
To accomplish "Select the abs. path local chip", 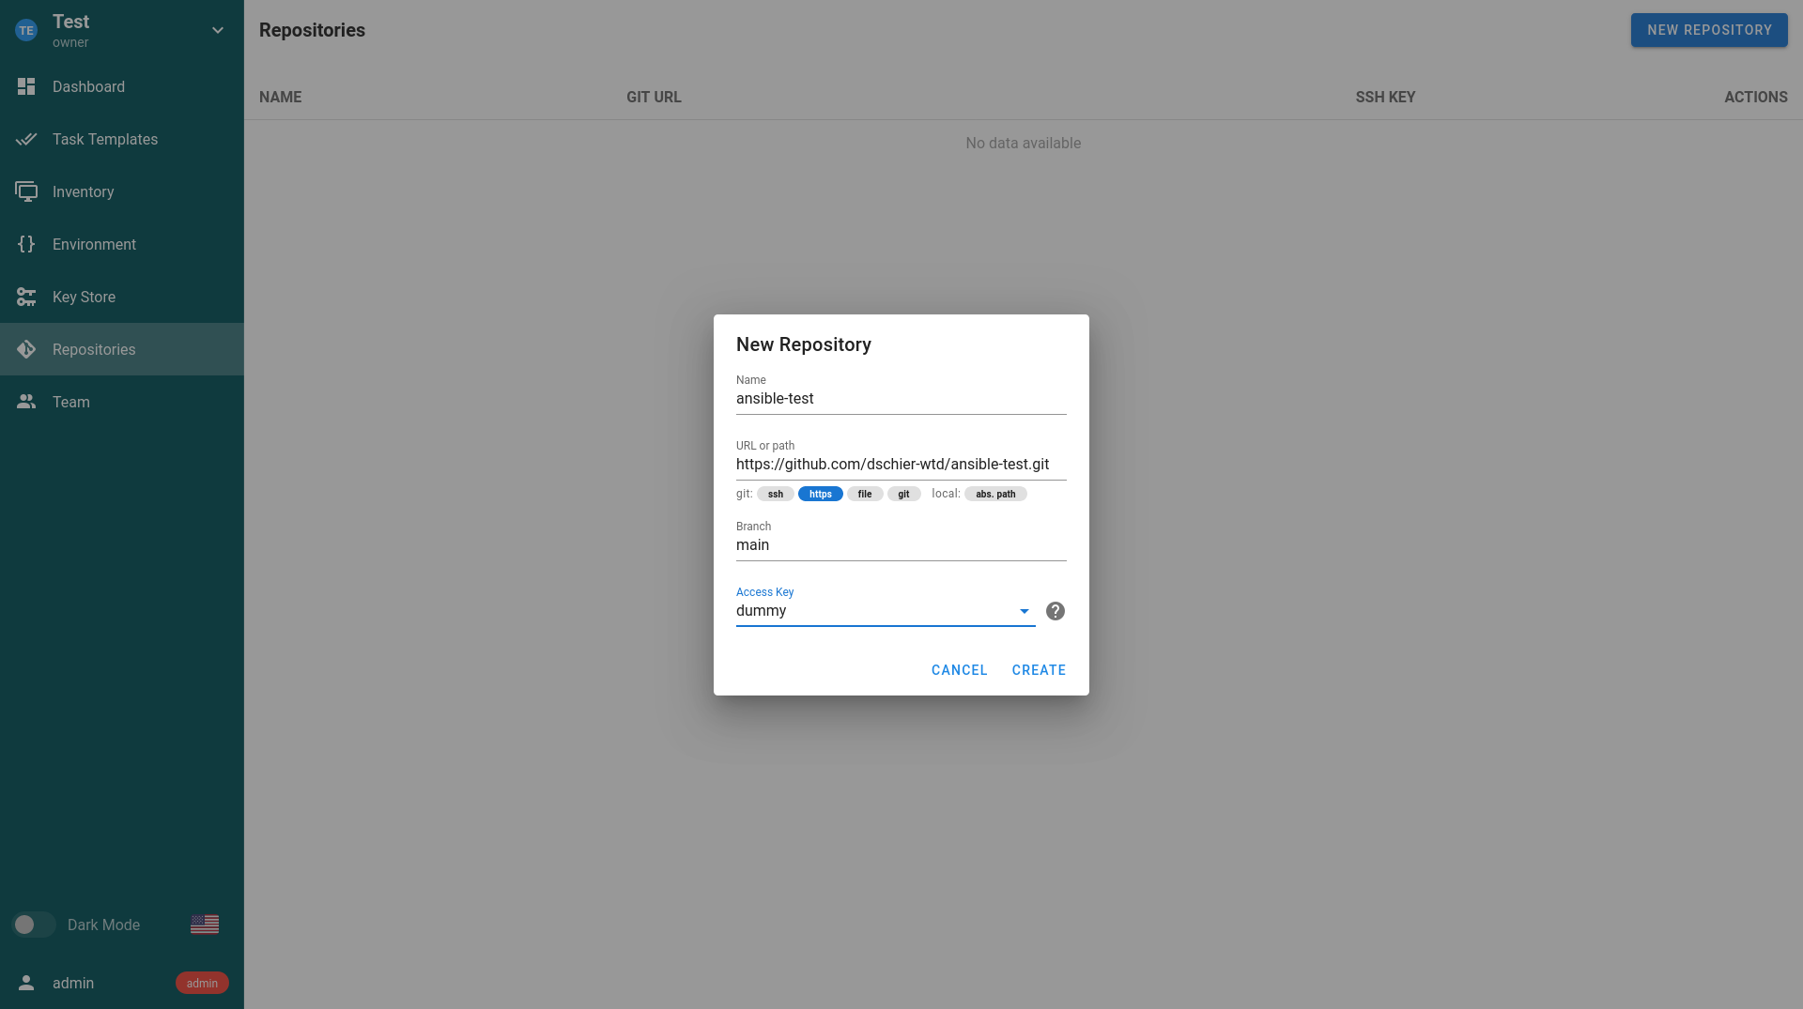I will click(995, 494).
